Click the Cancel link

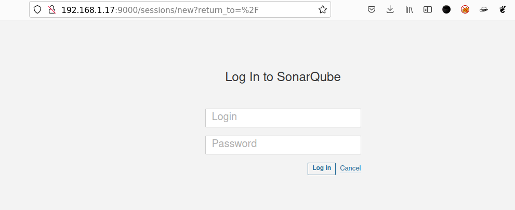tap(350, 168)
